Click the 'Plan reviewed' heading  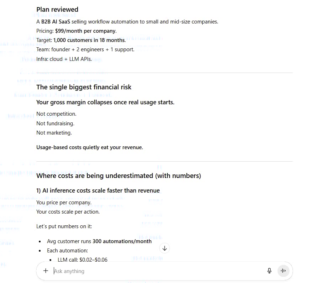(57, 10)
